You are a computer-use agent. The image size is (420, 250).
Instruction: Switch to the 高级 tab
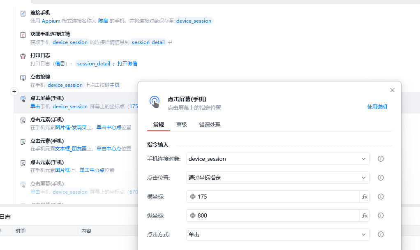[x=182, y=125]
